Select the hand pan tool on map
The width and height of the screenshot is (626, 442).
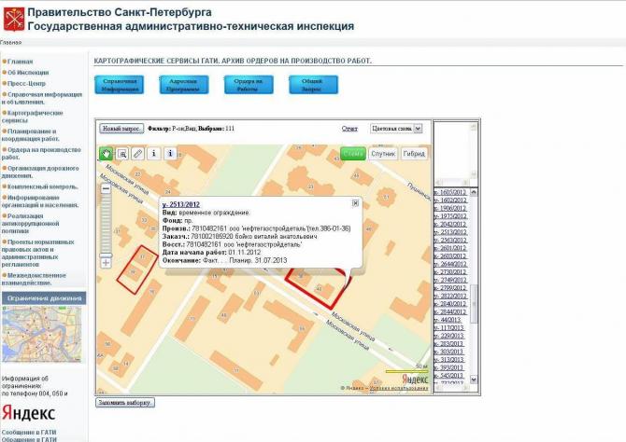pyautogui.click(x=107, y=153)
